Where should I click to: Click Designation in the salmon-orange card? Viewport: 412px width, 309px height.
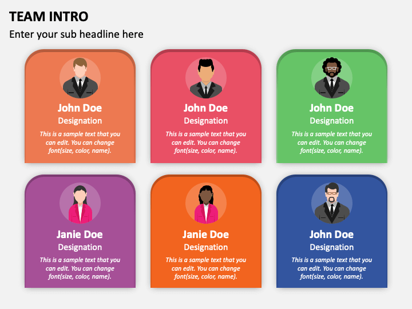(x=80, y=121)
